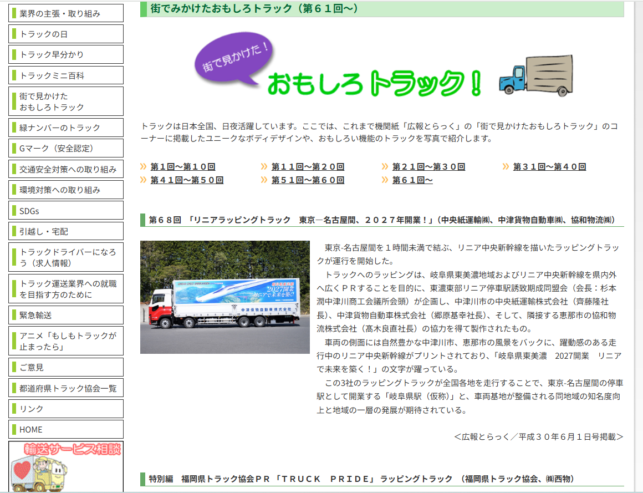Screen dimensions: 643x493
Task: Select トラックミニ百科 from sidebar
Action: [x=66, y=75]
